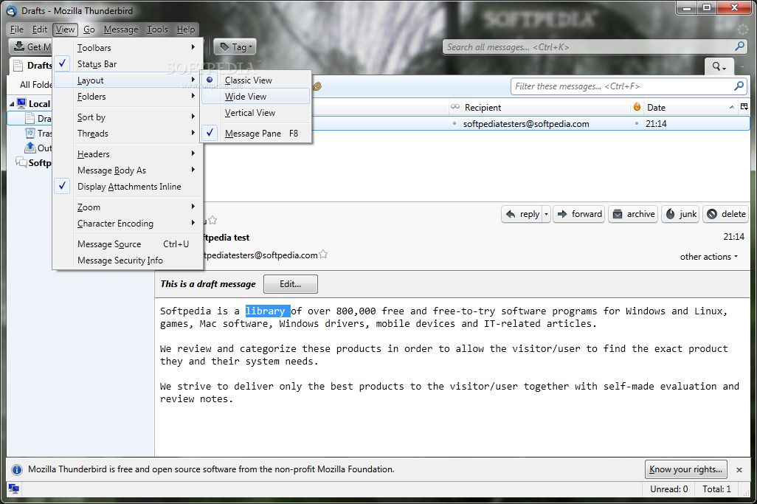Star the sender contact
This screenshot has height=504, width=757.
(x=212, y=220)
